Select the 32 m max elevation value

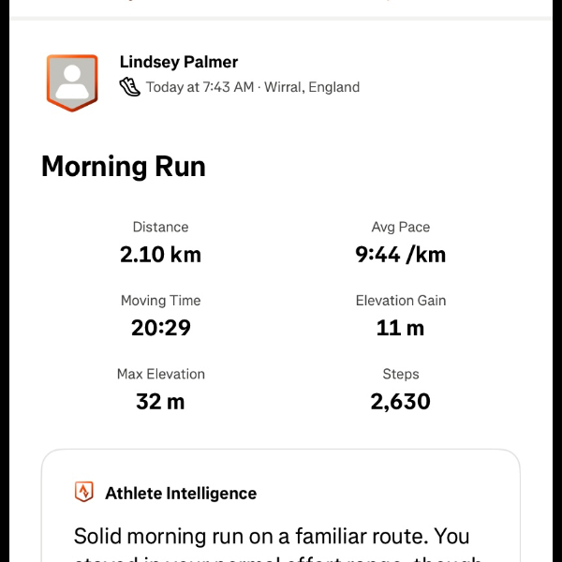click(160, 401)
